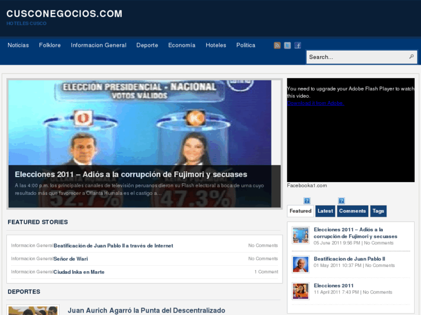The width and height of the screenshot is (421, 315).
Task: Click the Juan Aurich article thumbnail
Action: tap(33, 310)
